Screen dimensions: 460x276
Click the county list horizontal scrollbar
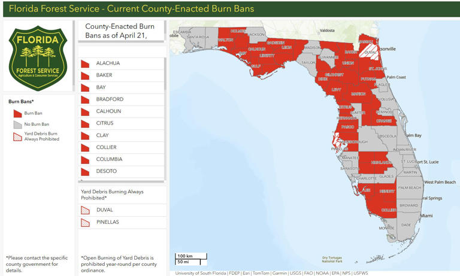(x=121, y=181)
